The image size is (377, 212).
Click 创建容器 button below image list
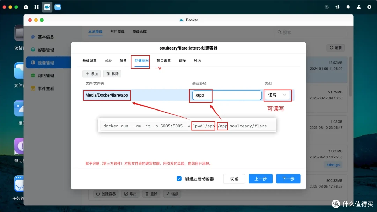point(106,194)
